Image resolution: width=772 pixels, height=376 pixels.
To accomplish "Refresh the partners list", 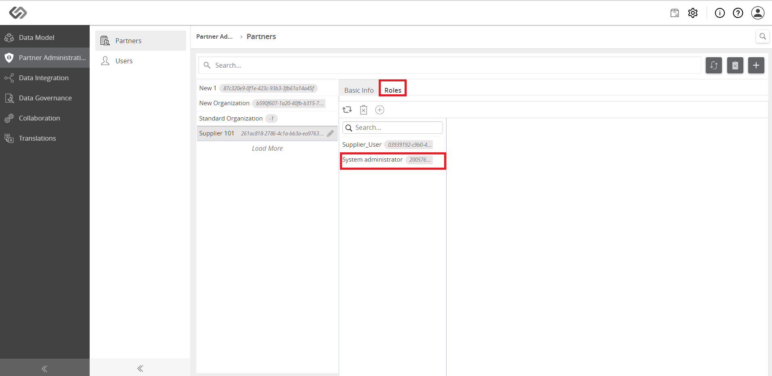I will pyautogui.click(x=714, y=65).
